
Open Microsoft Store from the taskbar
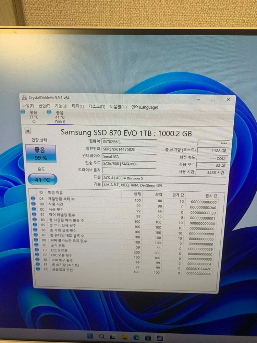pyautogui.click(x=148, y=338)
